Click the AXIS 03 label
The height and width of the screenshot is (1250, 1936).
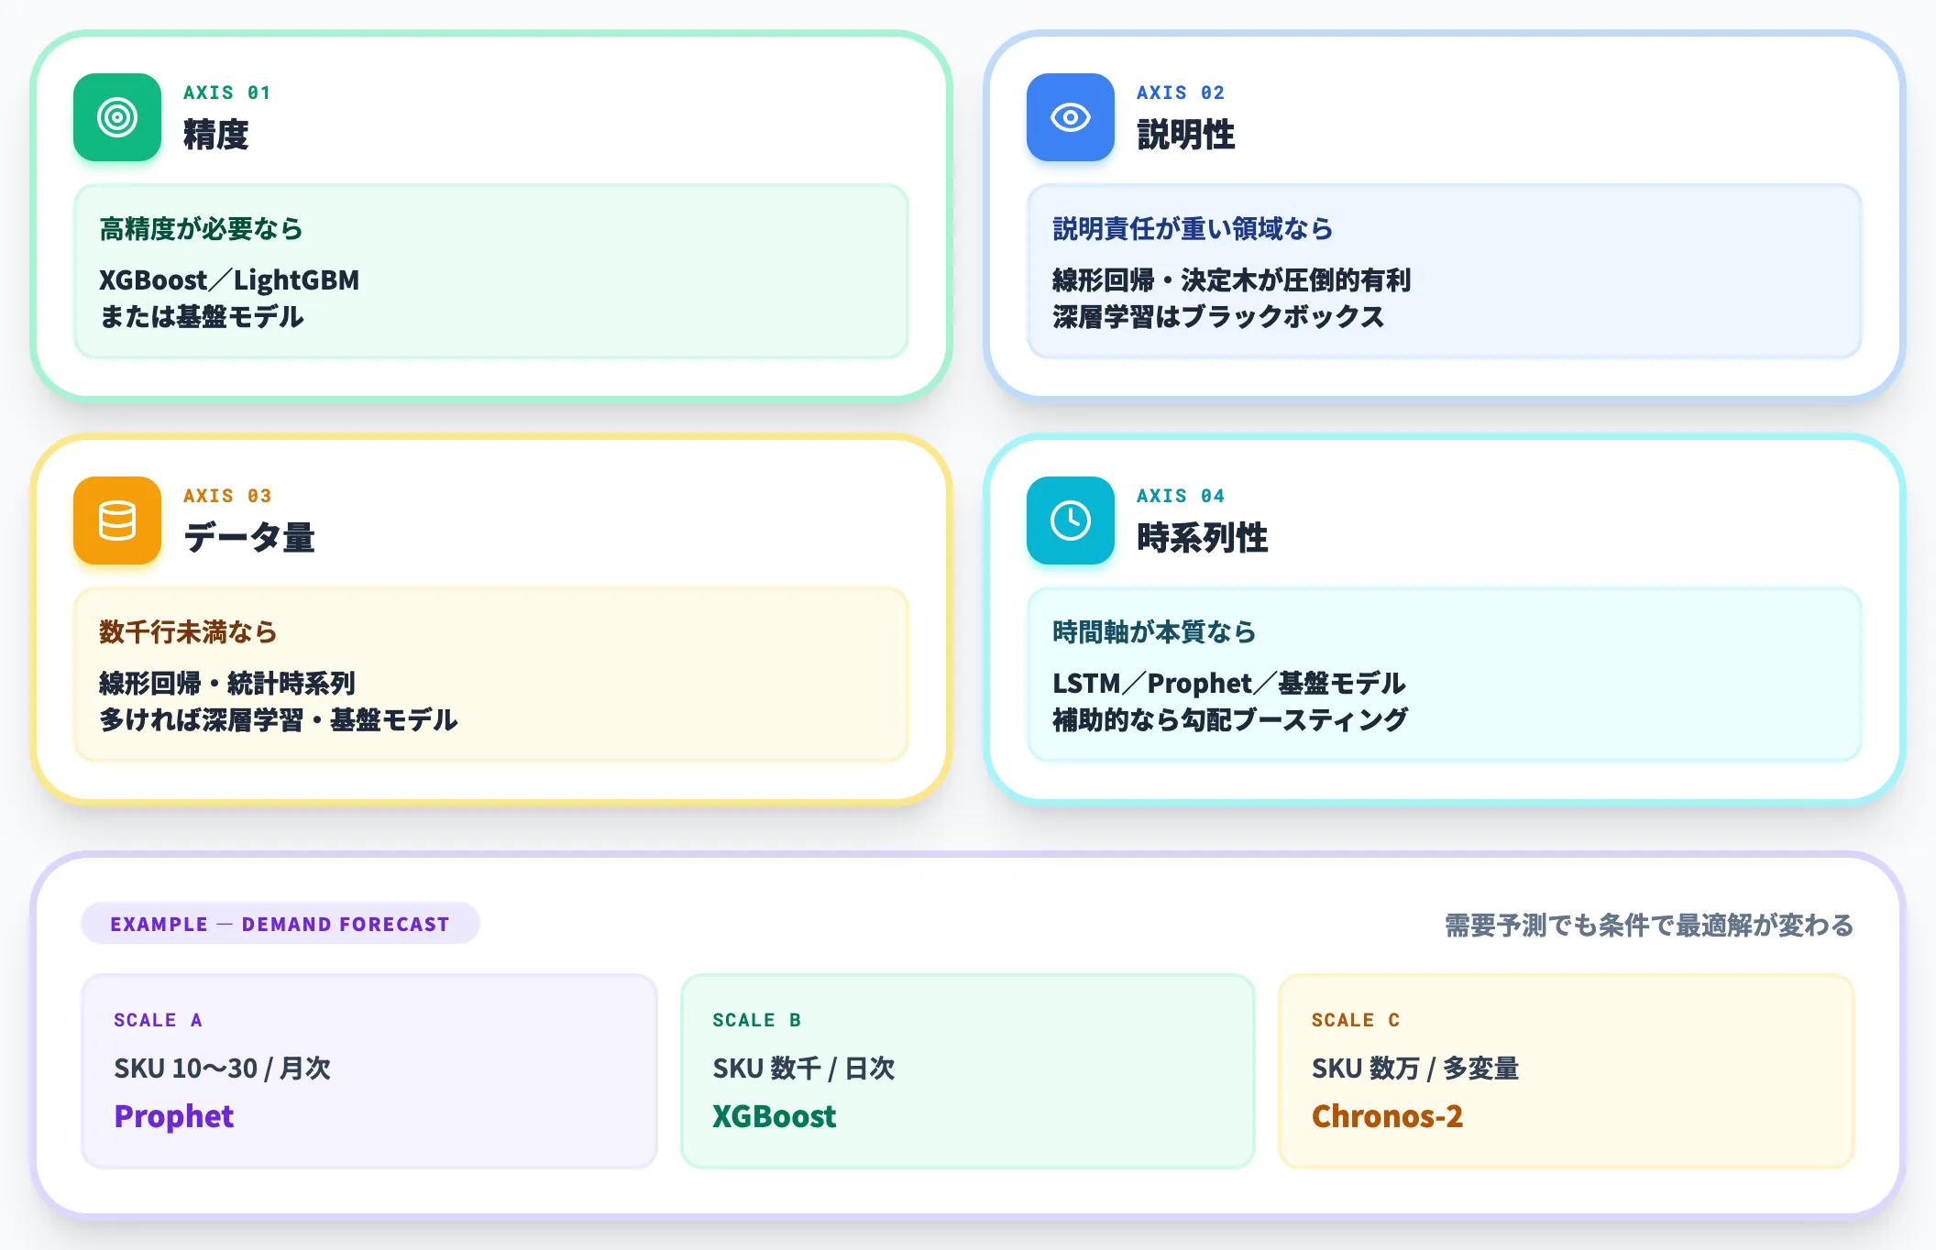(x=227, y=496)
